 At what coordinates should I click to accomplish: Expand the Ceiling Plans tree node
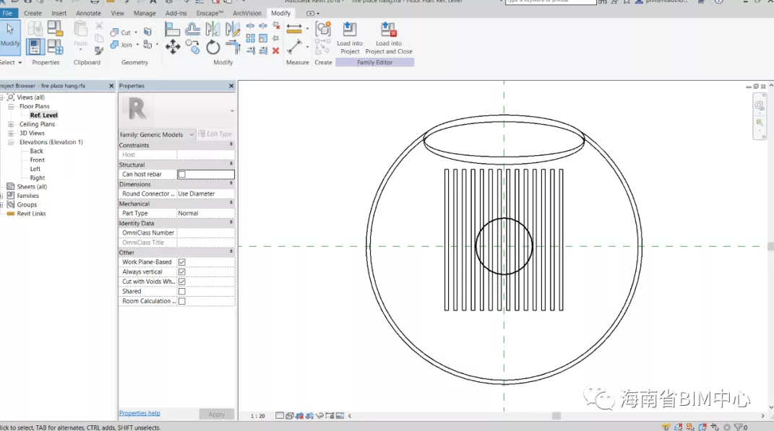11,124
